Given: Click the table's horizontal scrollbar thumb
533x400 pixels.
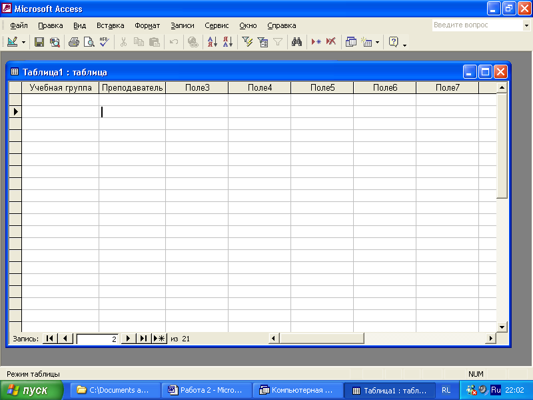Looking at the screenshot, I should click(322, 339).
